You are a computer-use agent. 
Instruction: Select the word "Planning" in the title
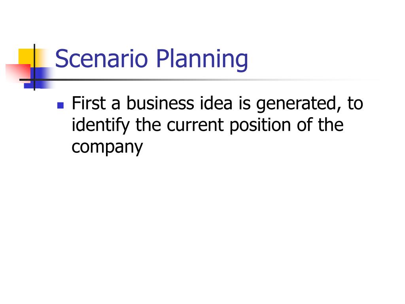point(202,59)
